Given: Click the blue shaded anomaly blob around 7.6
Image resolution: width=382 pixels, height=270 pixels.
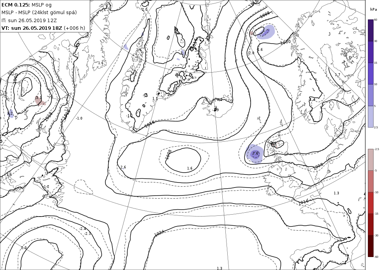Looking at the screenshot, I should tap(254, 154).
